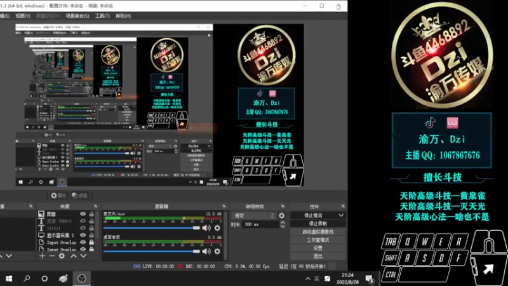This screenshot has width=508, height=286.
Task: Add a new source with the plus icon
Action: click(x=43, y=256)
